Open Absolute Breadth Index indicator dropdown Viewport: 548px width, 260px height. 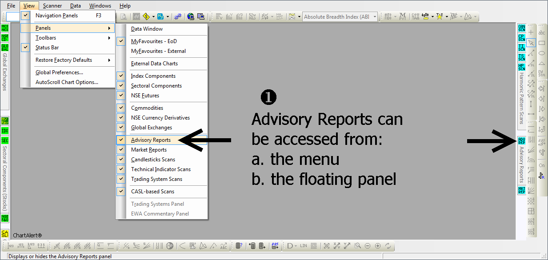tap(375, 17)
